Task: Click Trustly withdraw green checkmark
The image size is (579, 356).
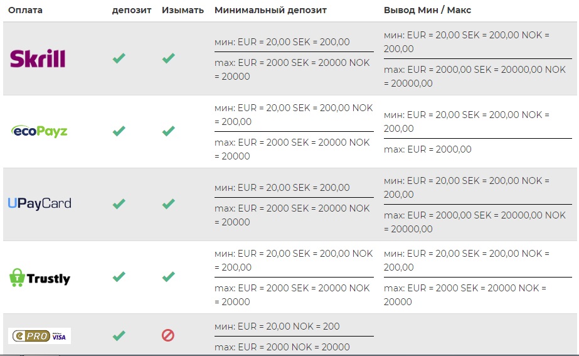Action: tap(168, 277)
